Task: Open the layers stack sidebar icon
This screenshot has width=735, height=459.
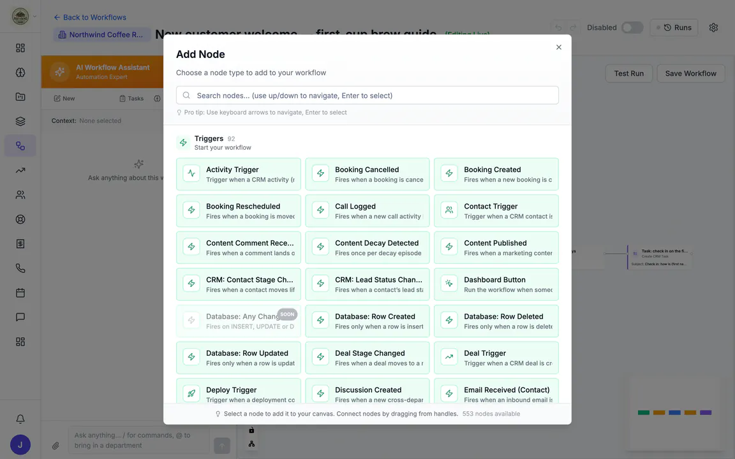Action: tap(20, 121)
